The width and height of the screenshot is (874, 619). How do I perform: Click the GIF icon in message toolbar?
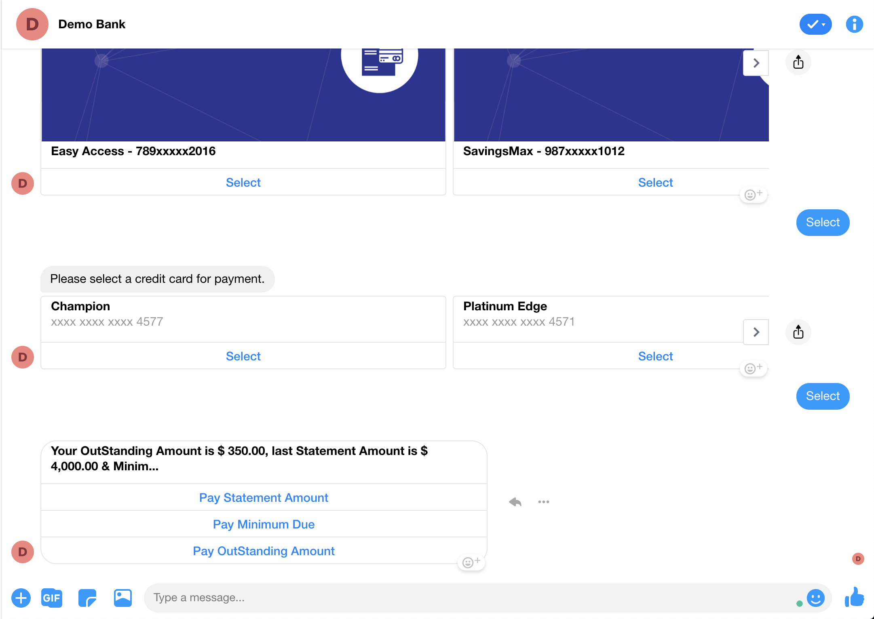point(52,598)
